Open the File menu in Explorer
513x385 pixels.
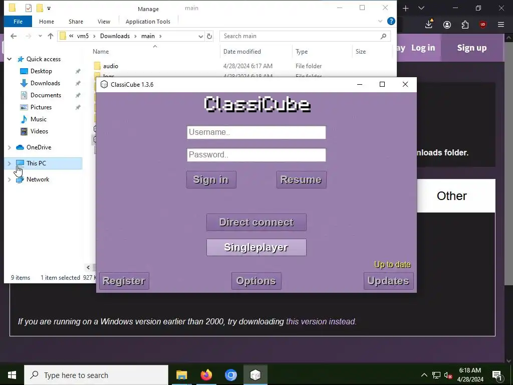coord(18,22)
